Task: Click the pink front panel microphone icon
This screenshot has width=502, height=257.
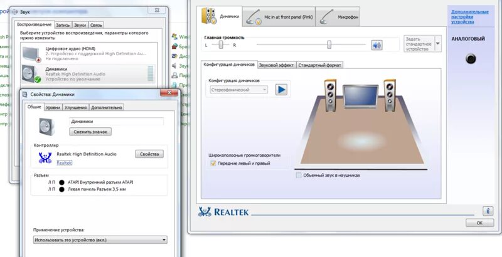Action: [x=255, y=17]
